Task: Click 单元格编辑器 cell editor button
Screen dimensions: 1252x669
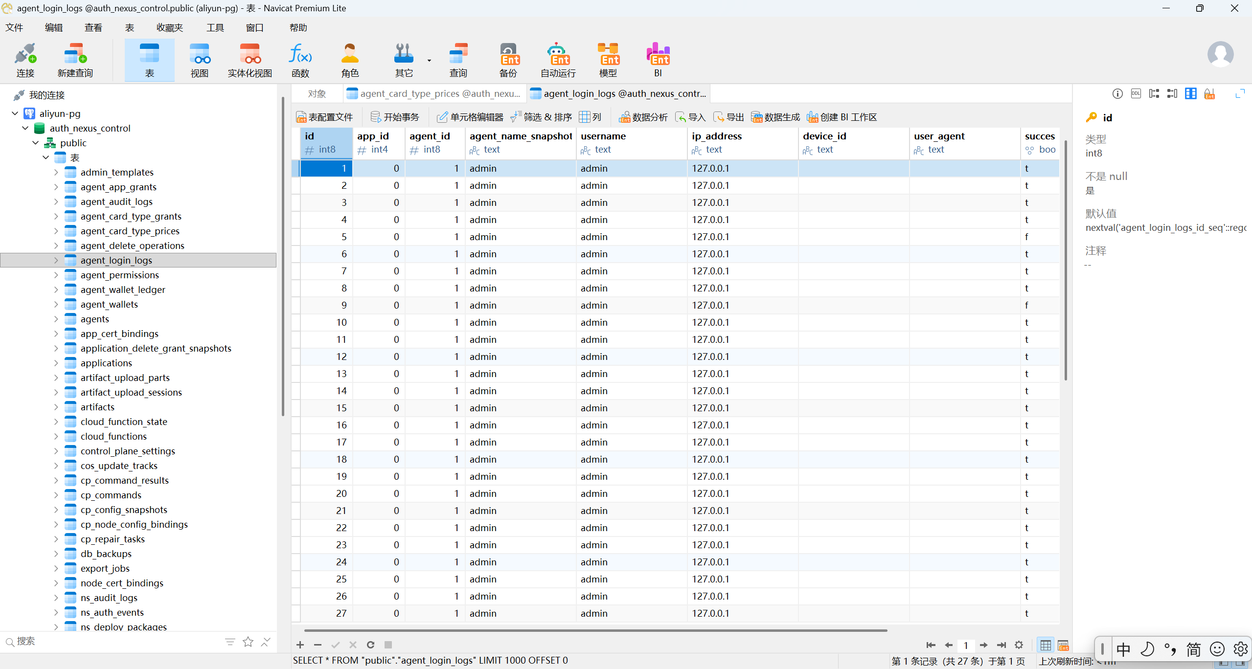Action: pyautogui.click(x=470, y=117)
